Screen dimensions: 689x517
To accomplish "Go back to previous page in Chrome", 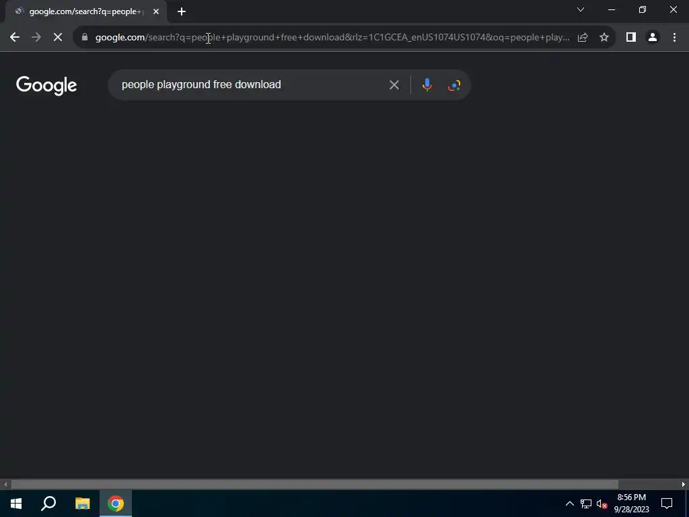I will [x=15, y=38].
